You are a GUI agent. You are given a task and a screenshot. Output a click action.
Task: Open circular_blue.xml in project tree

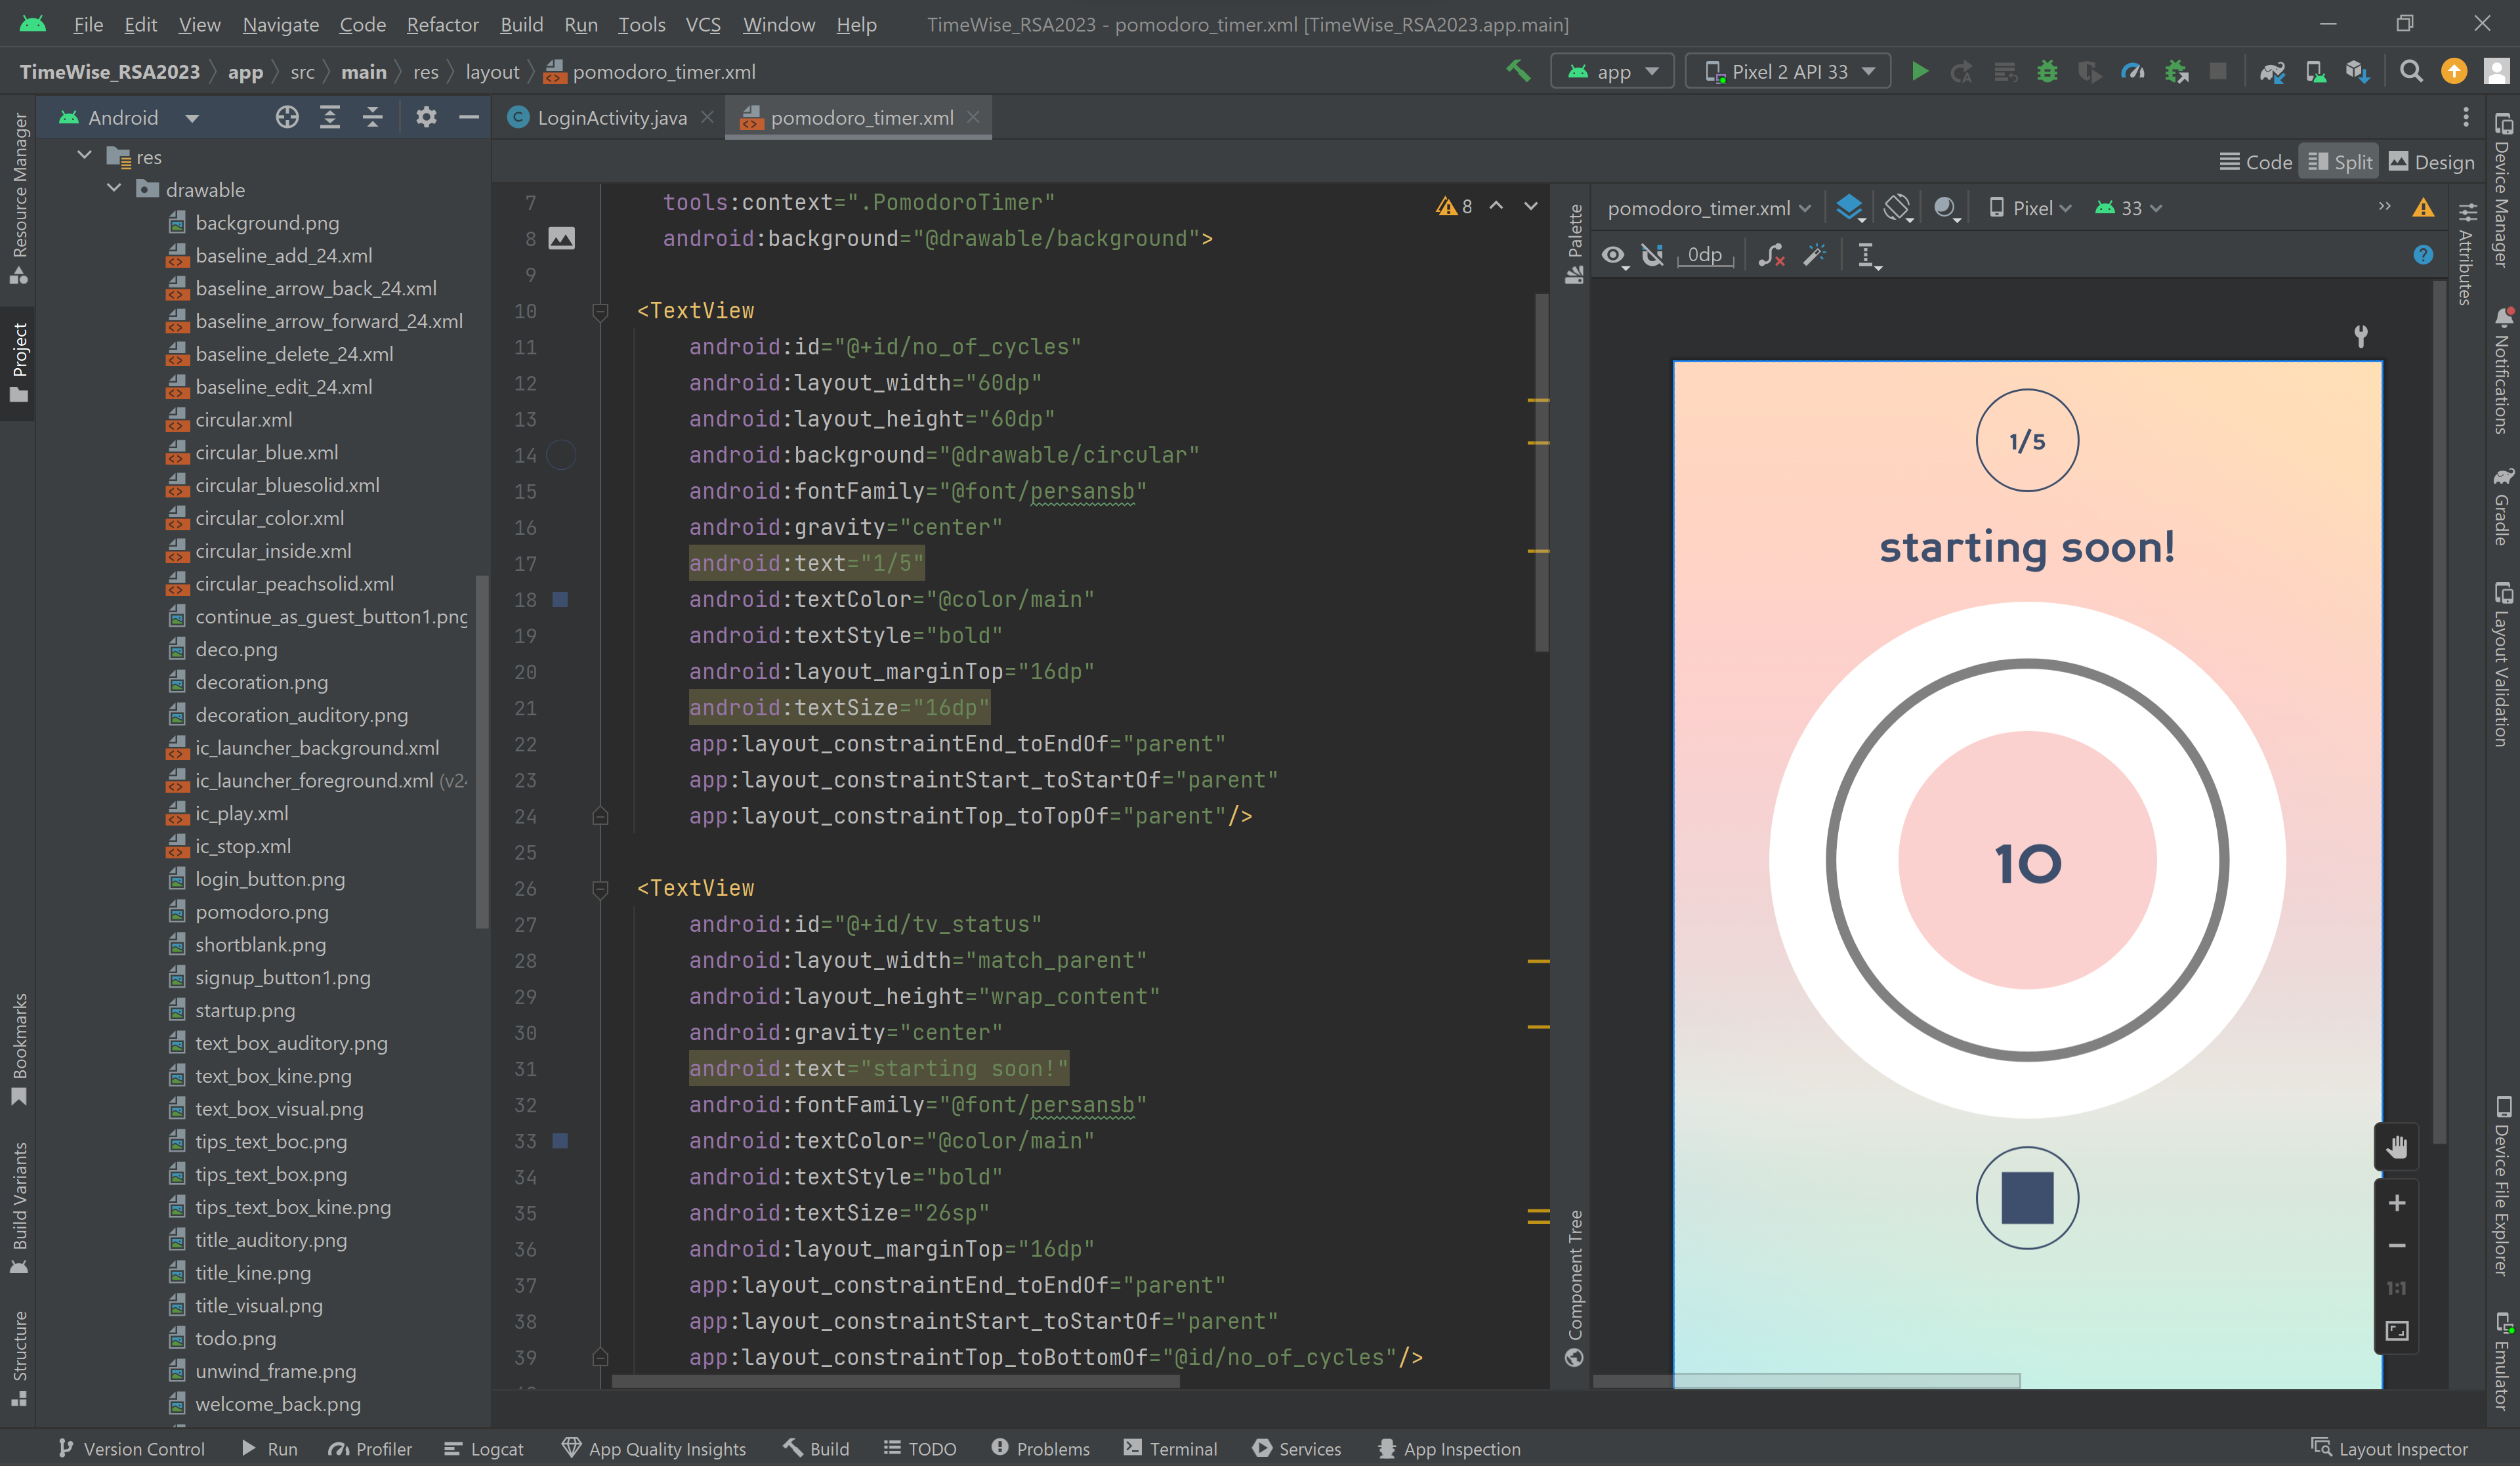266,452
